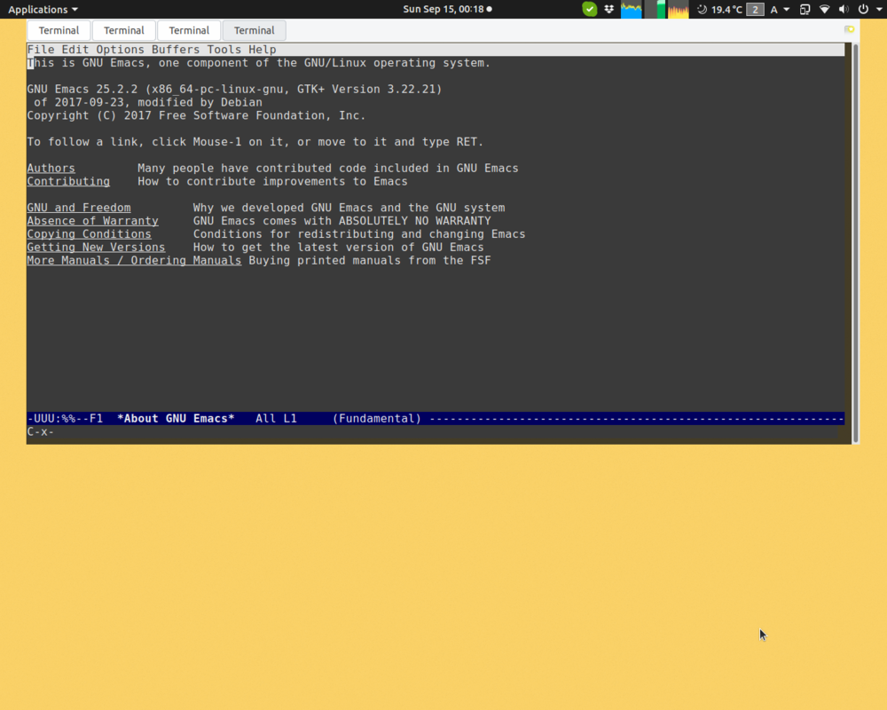Open More Manuals / Ordering Manuals link

click(134, 260)
